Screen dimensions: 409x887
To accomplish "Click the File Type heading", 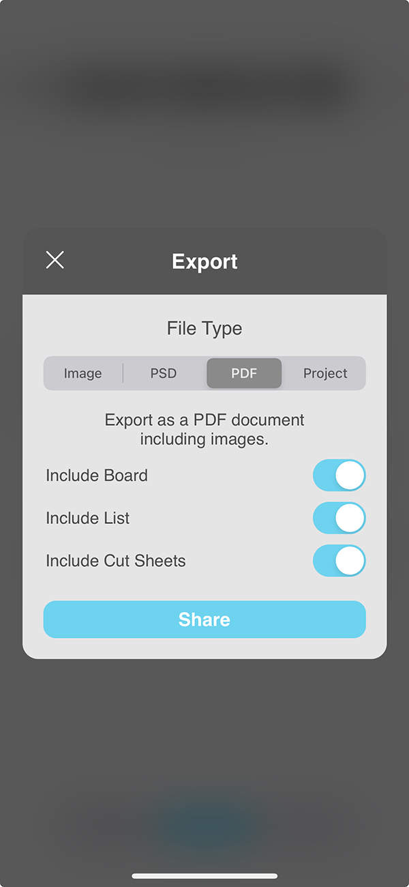I will 204,328.
